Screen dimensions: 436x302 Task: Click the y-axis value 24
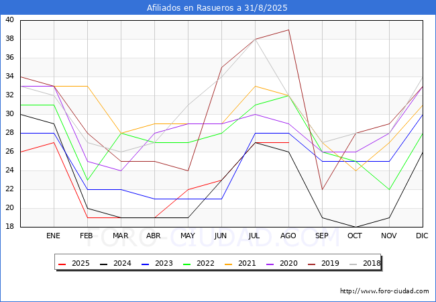pos(10,170)
